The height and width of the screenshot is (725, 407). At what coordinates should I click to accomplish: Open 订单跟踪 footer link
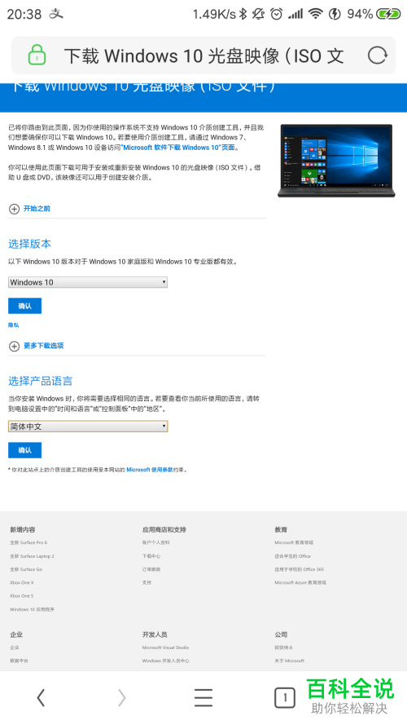pos(151,569)
